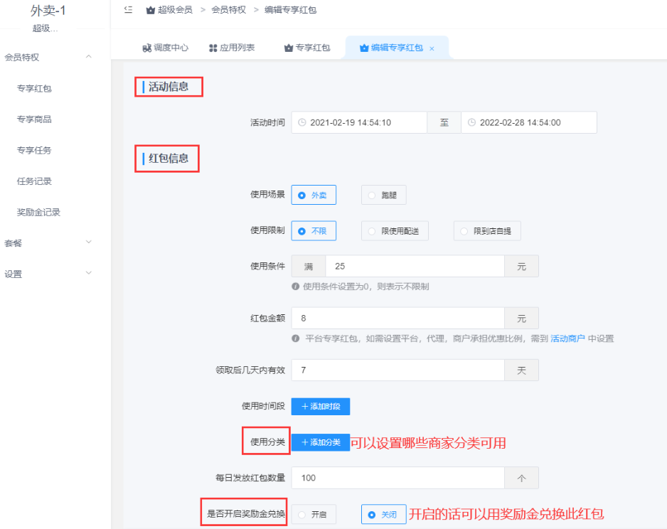This screenshot has width=667, height=529.
Task: Go to 会员特权 in breadcrumb
Action: coord(228,10)
